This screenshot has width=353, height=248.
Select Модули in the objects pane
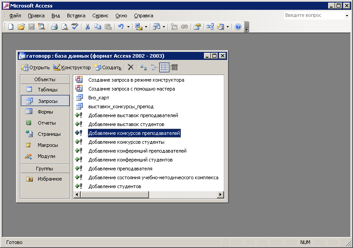tap(45, 156)
